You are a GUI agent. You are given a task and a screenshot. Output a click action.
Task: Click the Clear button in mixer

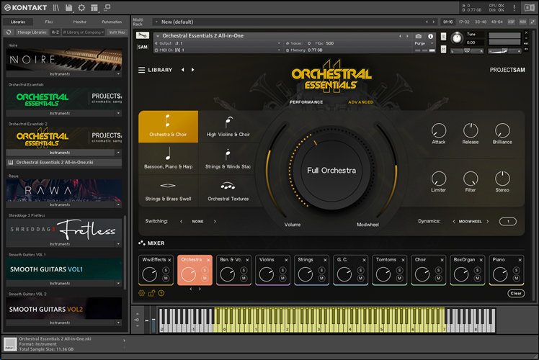tap(516, 294)
